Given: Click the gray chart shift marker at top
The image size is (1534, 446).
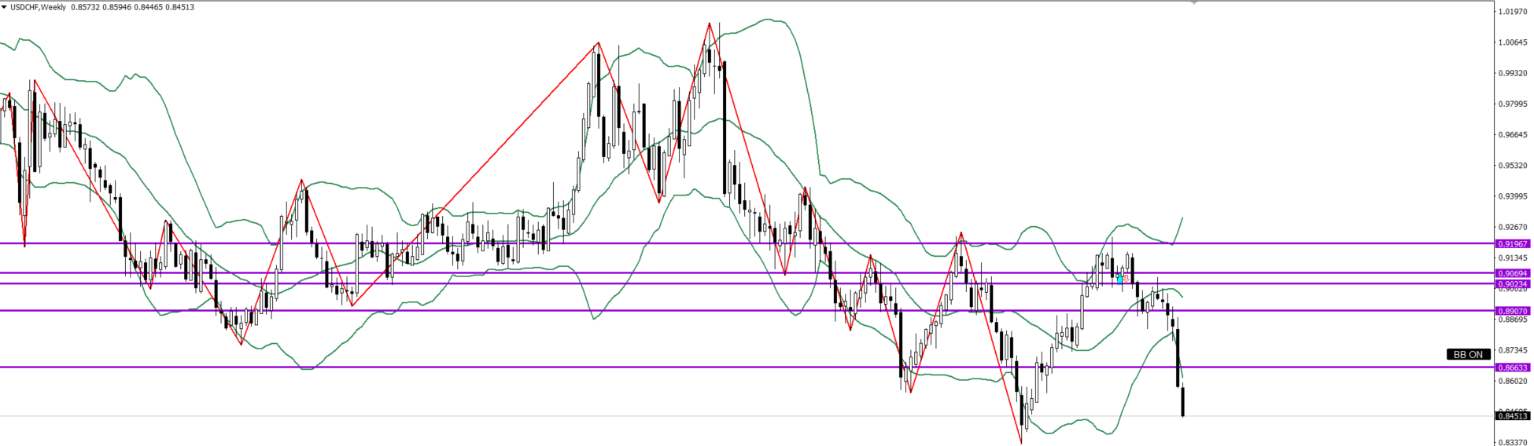Looking at the screenshot, I should coord(1194,3).
